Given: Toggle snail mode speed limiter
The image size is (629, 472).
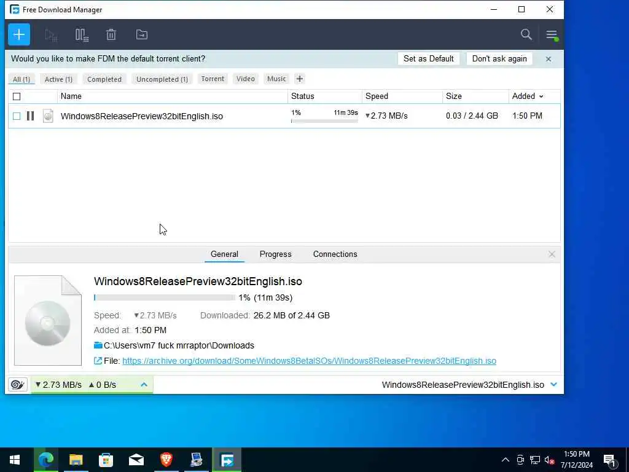Looking at the screenshot, I should pyautogui.click(x=18, y=385).
